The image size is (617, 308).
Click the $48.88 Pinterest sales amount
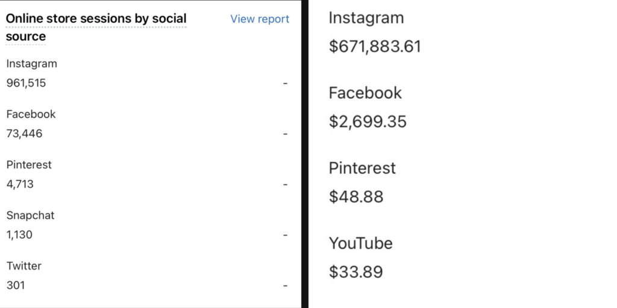click(356, 197)
